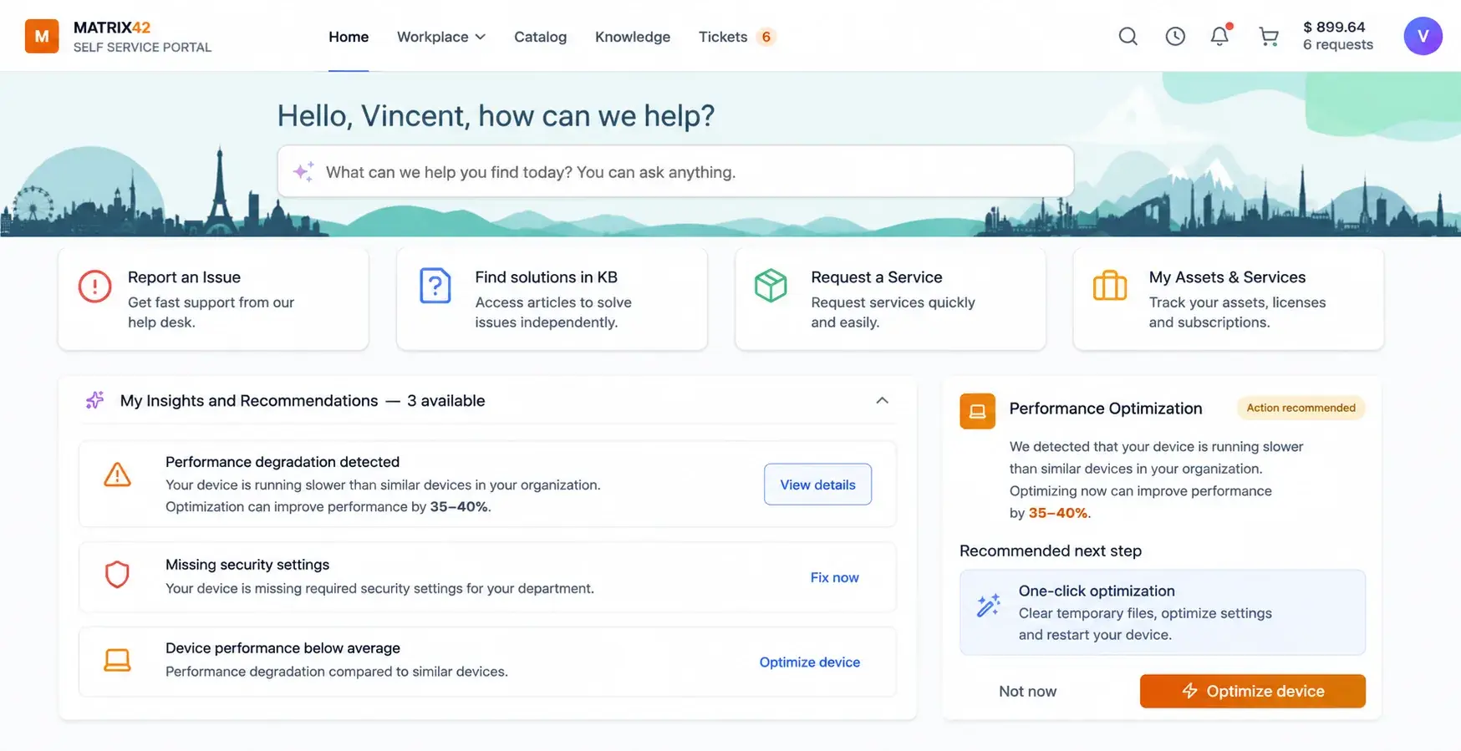Select the One-click optimization recommended step

(1163, 612)
